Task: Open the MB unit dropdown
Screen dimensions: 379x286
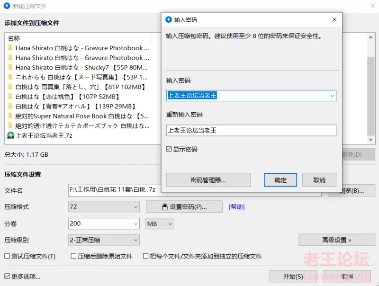Action: (x=160, y=223)
